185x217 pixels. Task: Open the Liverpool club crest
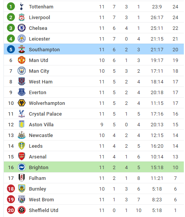pos(21,17)
